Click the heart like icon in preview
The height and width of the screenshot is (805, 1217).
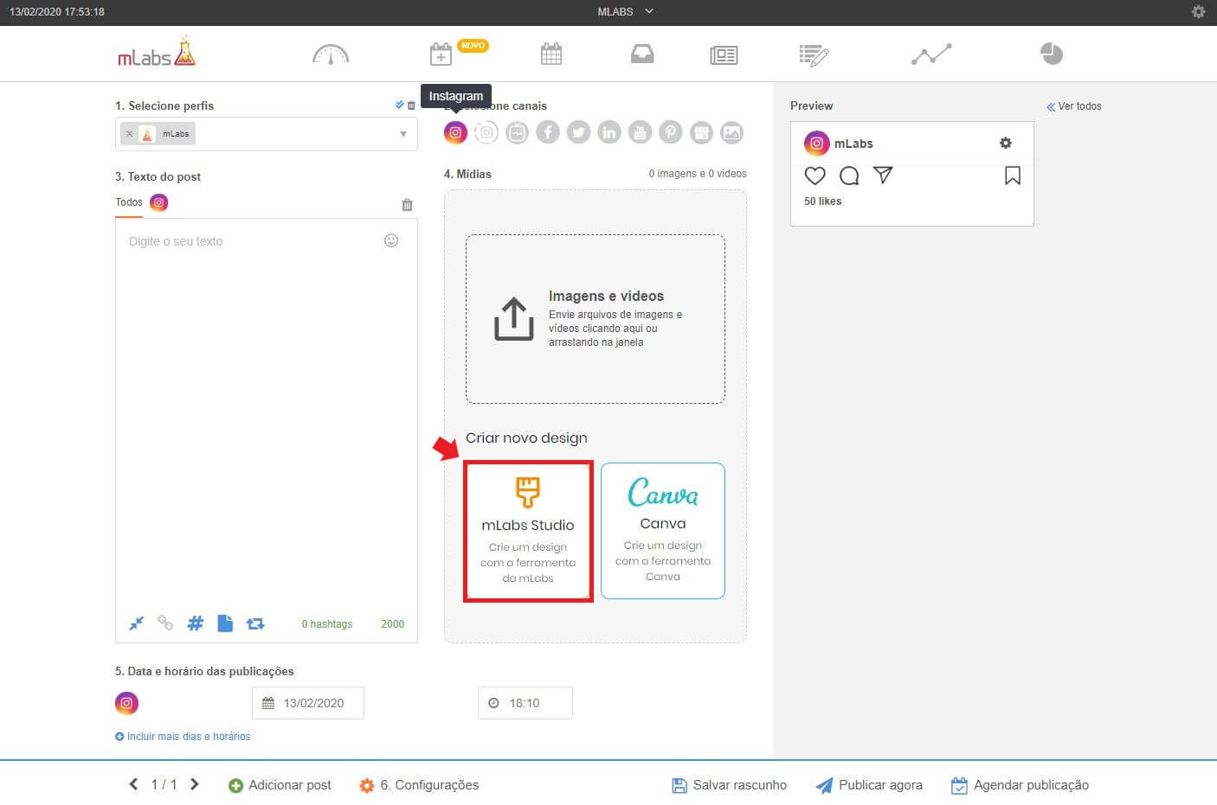click(x=815, y=176)
